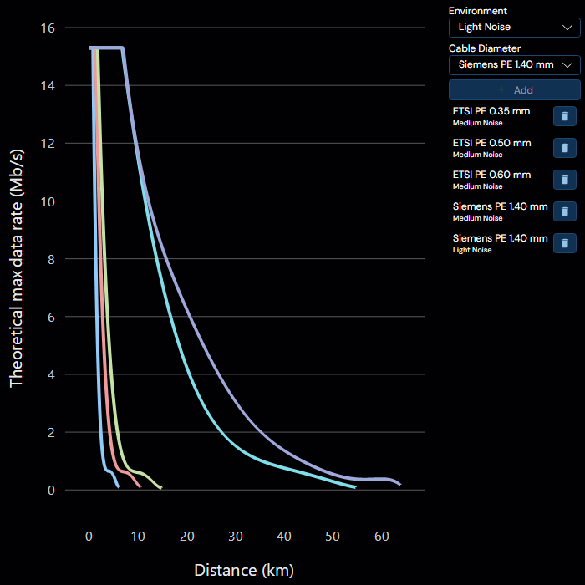Select the ETSI PE 0.60 mm label
The width and height of the screenshot is (585, 585).
(x=491, y=175)
